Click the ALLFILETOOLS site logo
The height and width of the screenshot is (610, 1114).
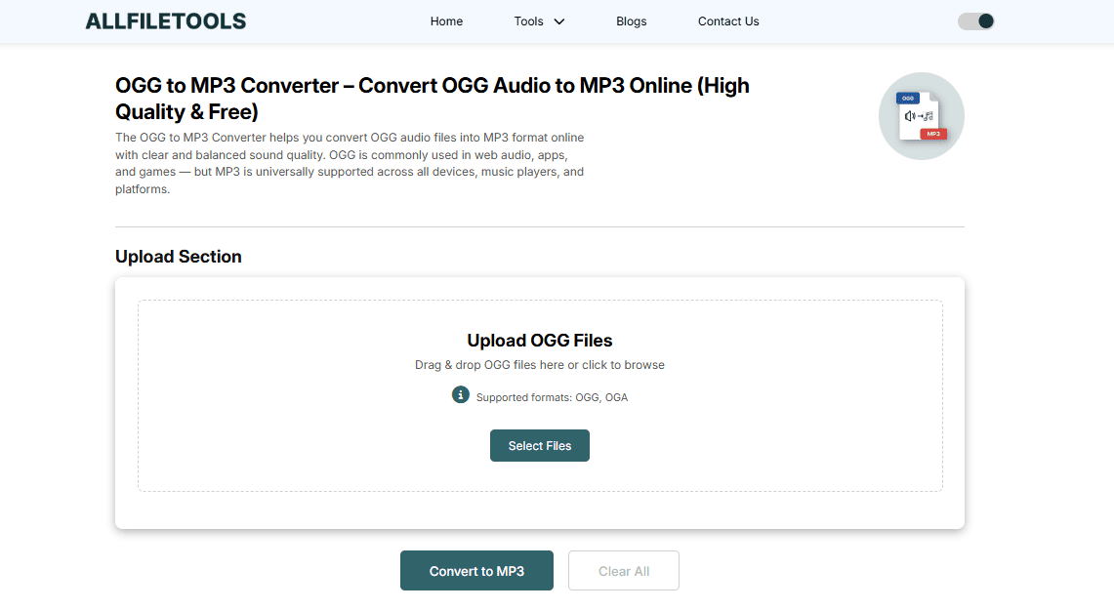[165, 21]
